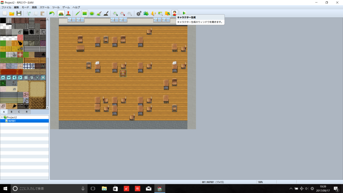
Task: Open the ツール menu
Action: pos(56,7)
